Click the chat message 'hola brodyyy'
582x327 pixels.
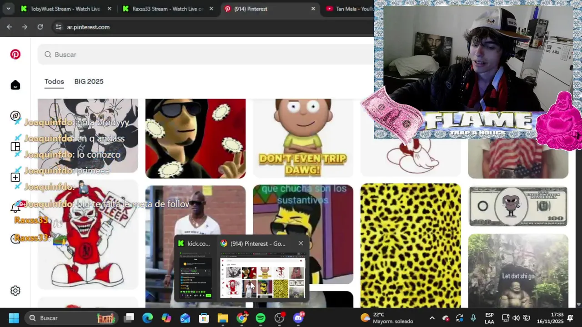tap(103, 122)
